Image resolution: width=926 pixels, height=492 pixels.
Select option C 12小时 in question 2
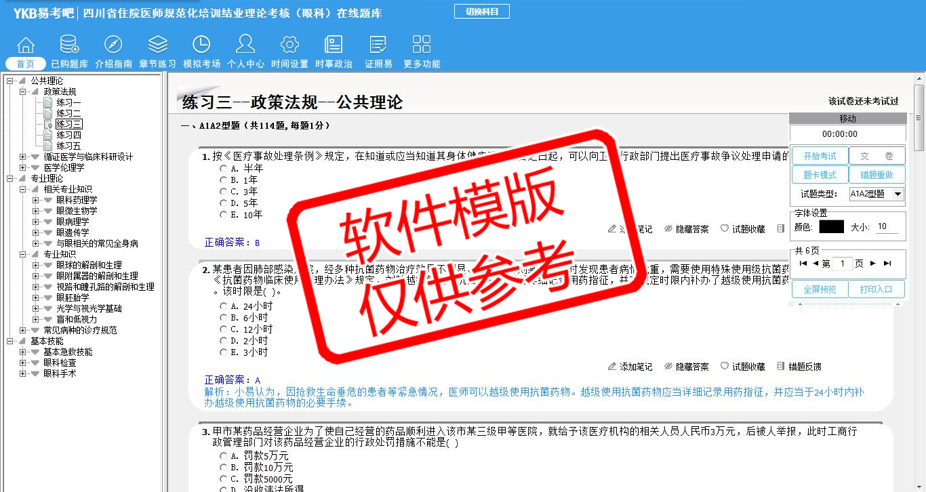(224, 329)
